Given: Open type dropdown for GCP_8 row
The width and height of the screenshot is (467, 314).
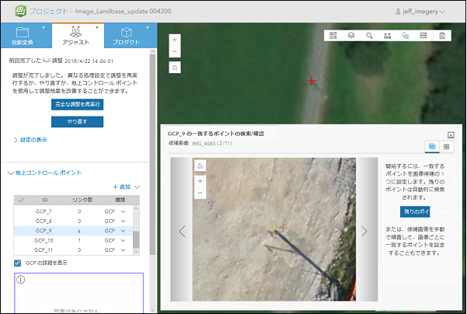Looking at the screenshot, I should 123,222.
